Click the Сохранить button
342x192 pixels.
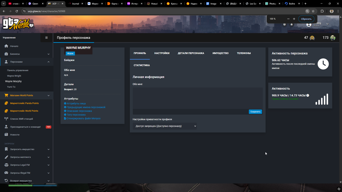(x=255, y=112)
